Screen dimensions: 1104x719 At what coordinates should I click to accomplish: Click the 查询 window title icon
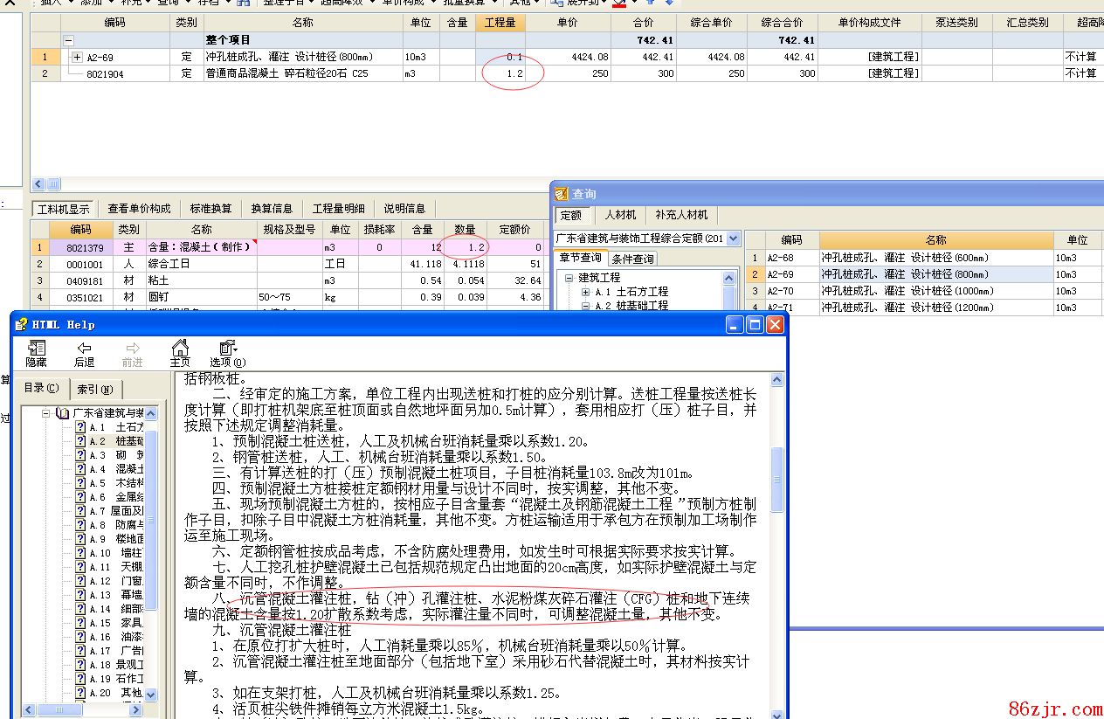562,194
